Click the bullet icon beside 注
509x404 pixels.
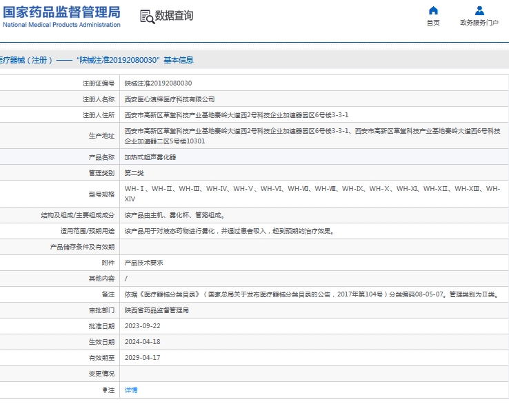(x=105, y=390)
